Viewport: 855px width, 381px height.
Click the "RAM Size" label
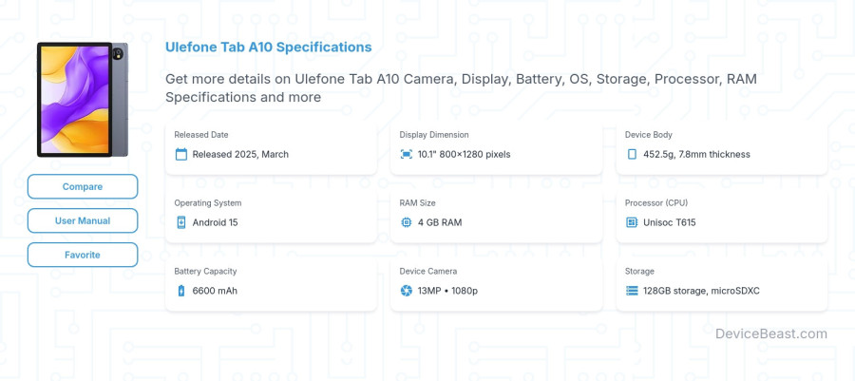(417, 202)
